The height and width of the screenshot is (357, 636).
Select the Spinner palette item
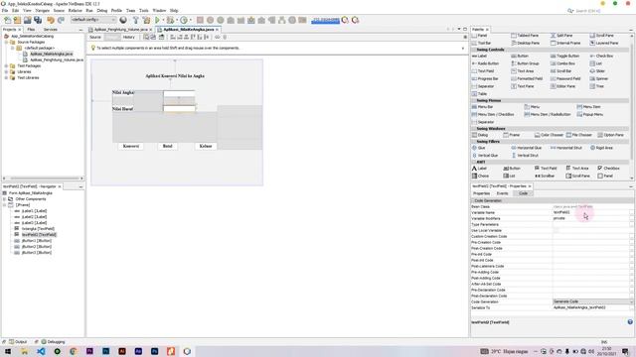(x=598, y=78)
